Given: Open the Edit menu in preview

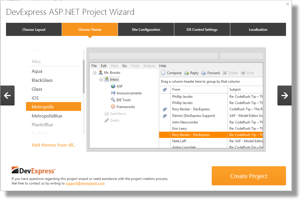Looking at the screenshot, I should [104, 66].
